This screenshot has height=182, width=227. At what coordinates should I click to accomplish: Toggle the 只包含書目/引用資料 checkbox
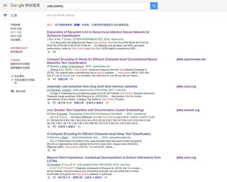pos(12,80)
